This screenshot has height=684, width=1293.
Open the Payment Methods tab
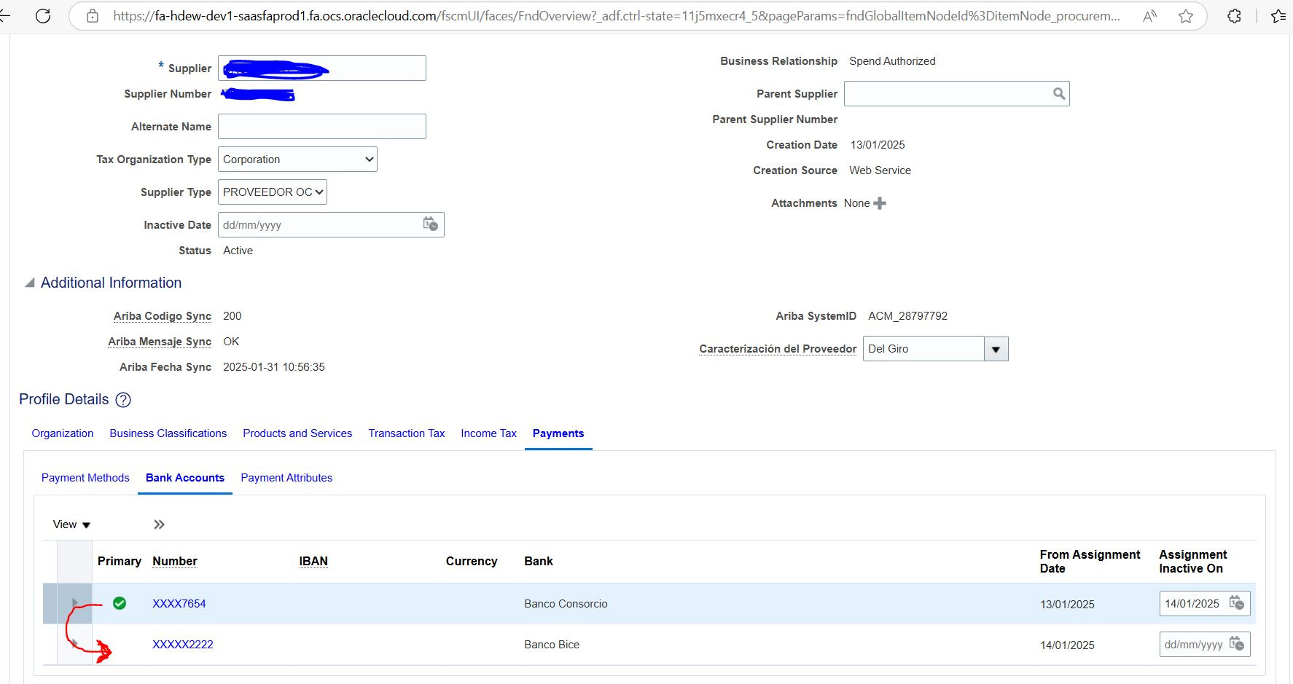85,478
